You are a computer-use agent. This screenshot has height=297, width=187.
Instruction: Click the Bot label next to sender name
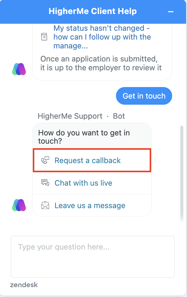119,116
